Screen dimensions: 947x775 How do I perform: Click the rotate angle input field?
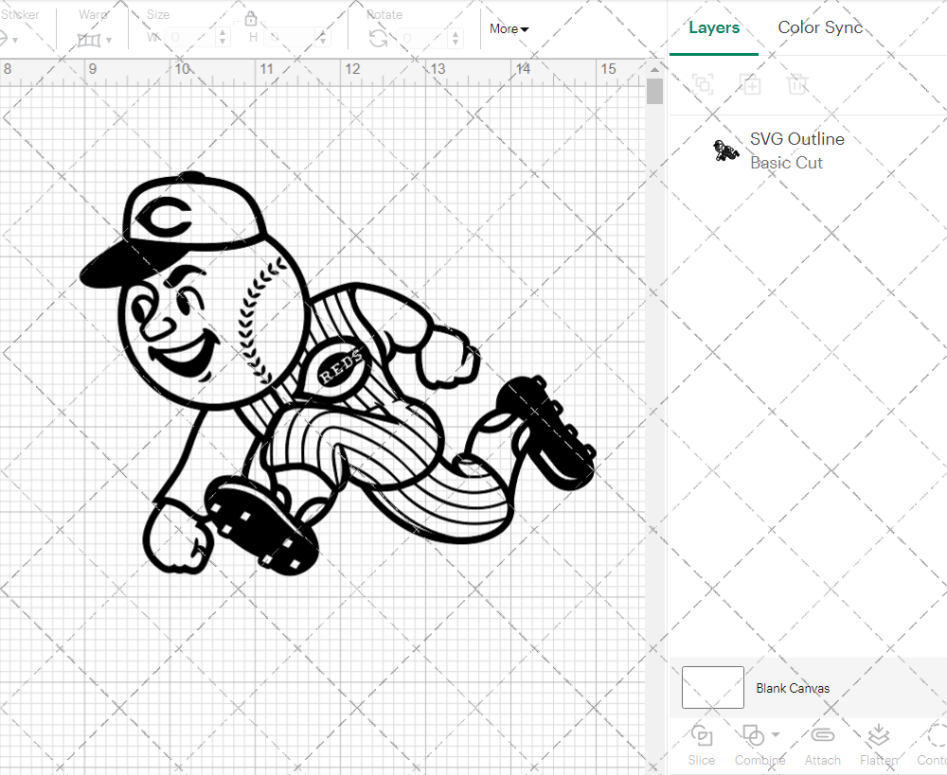[422, 38]
